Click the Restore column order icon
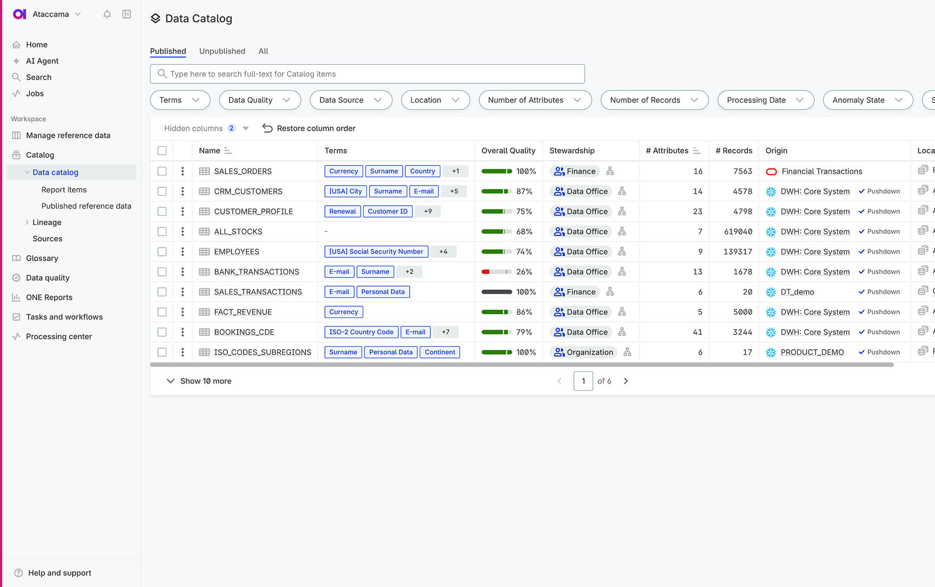 268,128
